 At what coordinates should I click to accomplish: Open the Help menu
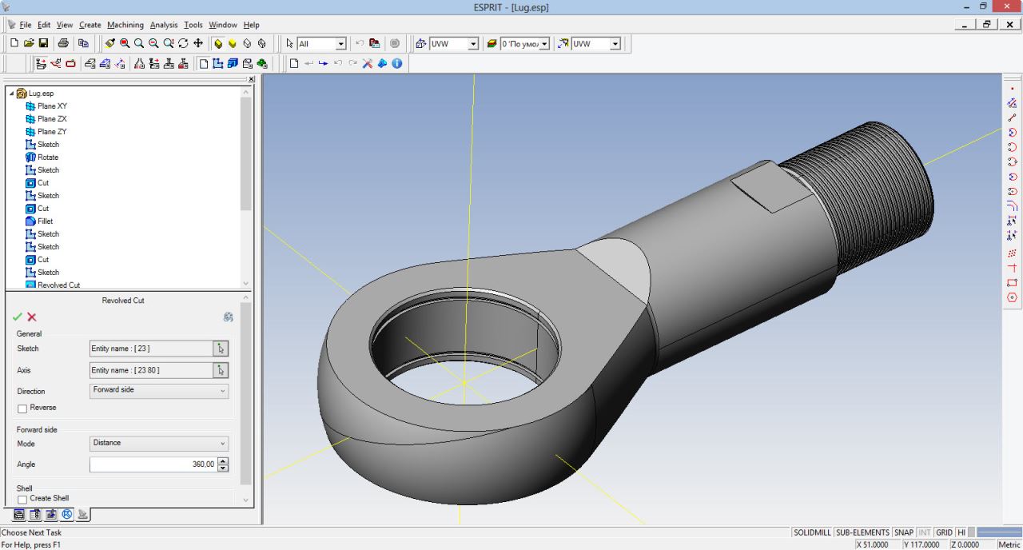(x=251, y=25)
